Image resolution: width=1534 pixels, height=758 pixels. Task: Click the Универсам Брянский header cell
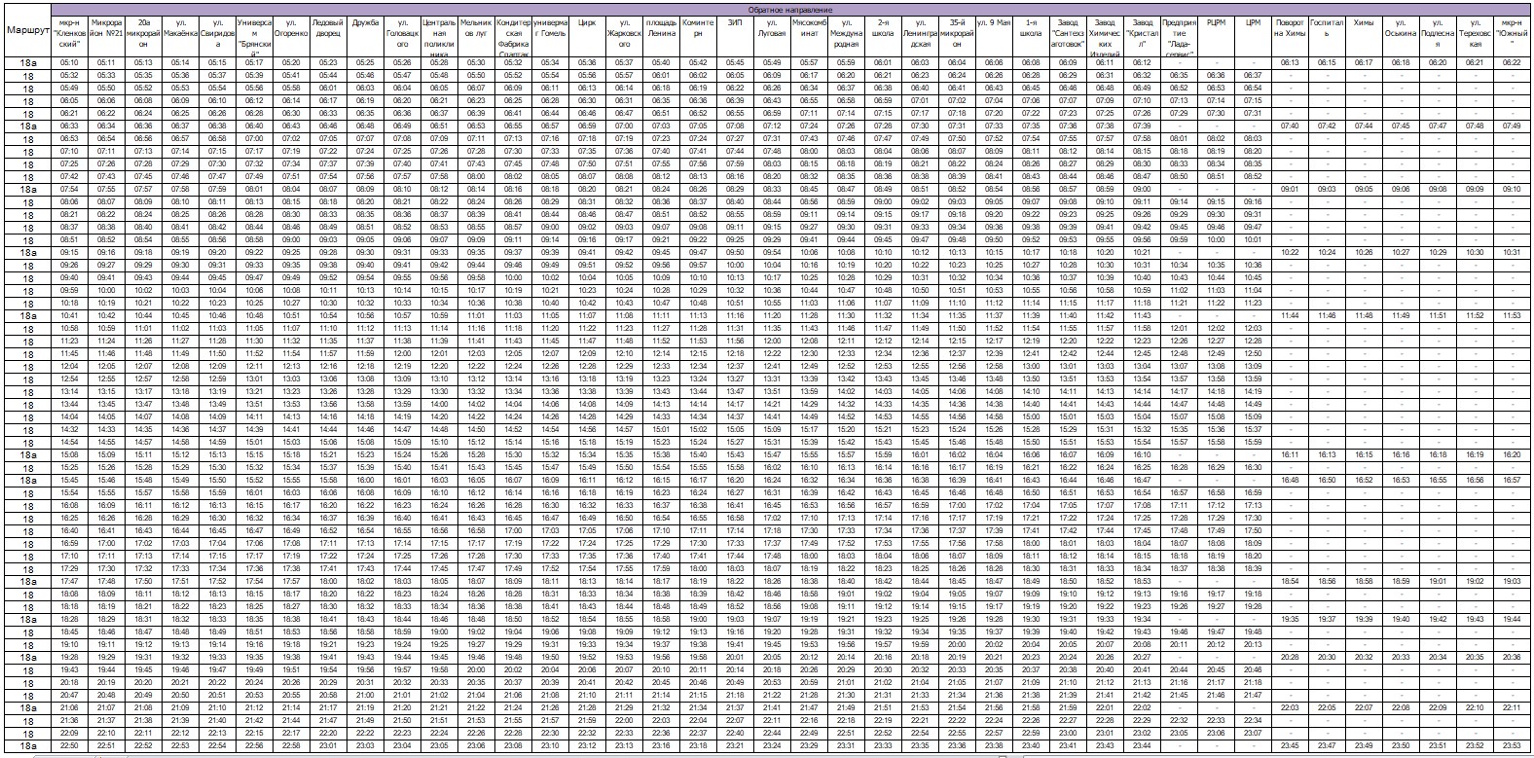254,36
